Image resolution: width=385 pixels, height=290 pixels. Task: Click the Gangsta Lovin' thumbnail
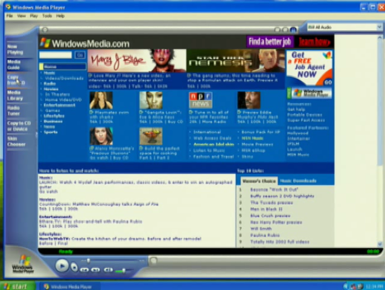tap(151, 100)
